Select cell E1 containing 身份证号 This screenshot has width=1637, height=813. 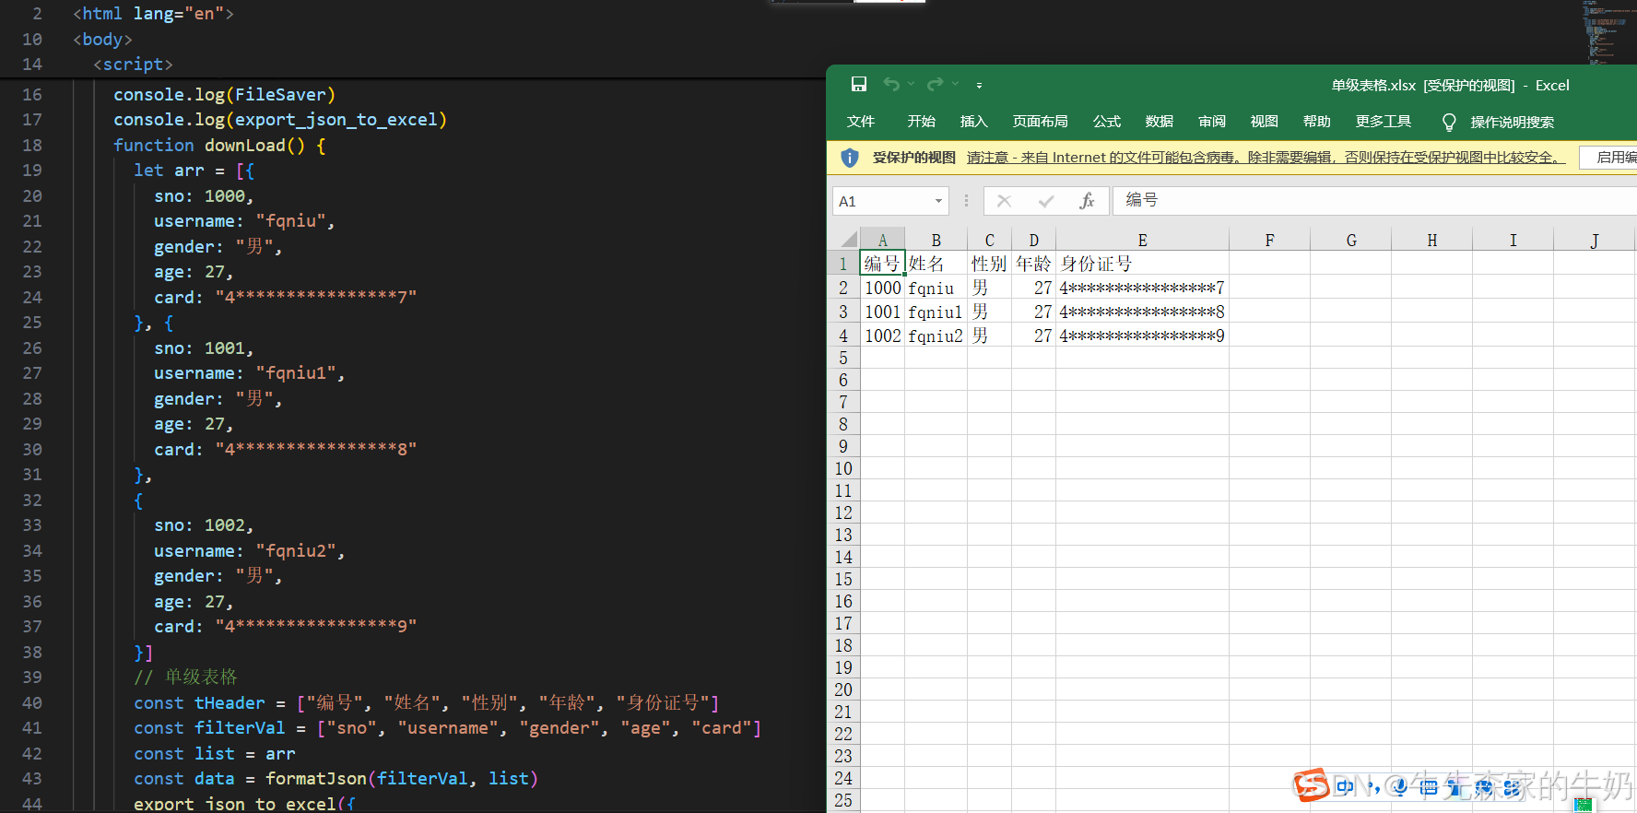tap(1142, 264)
